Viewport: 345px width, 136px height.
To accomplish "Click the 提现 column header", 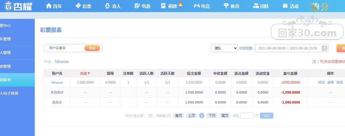I will [110, 73].
